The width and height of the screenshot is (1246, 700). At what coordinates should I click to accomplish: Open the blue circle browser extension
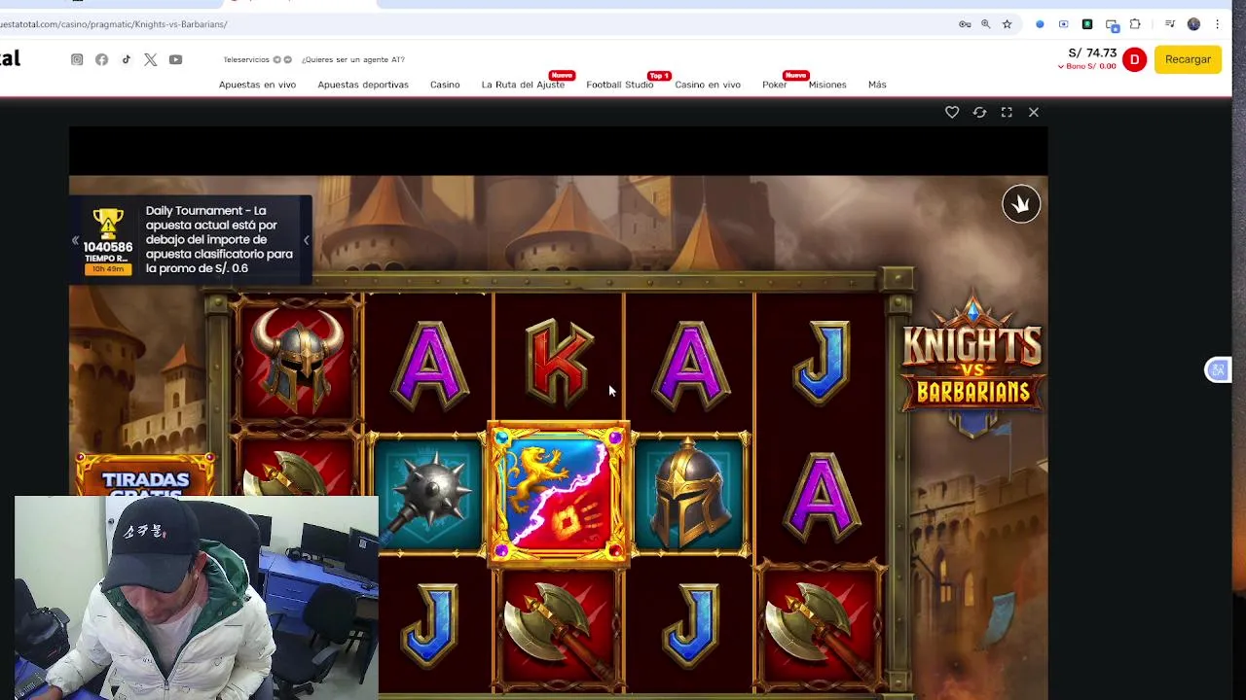click(x=1040, y=24)
